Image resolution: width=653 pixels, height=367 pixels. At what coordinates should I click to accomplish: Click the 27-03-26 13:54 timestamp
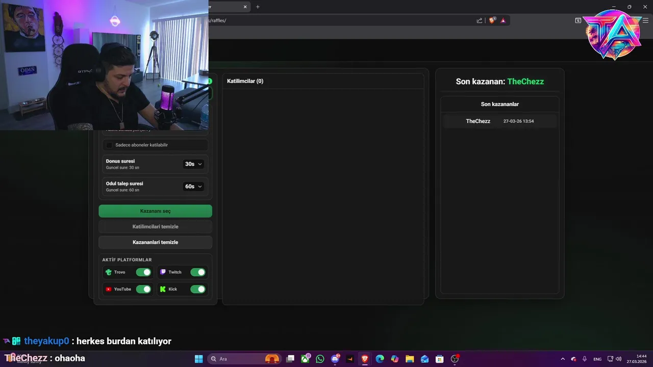click(518, 121)
